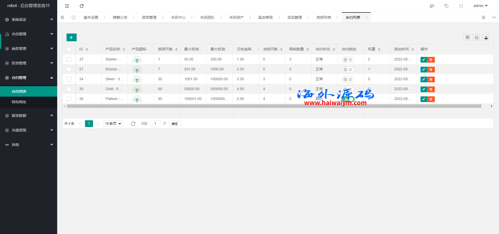Click the 确定 page jump button
Image resolution: width=499 pixels, height=234 pixels.
click(175, 124)
